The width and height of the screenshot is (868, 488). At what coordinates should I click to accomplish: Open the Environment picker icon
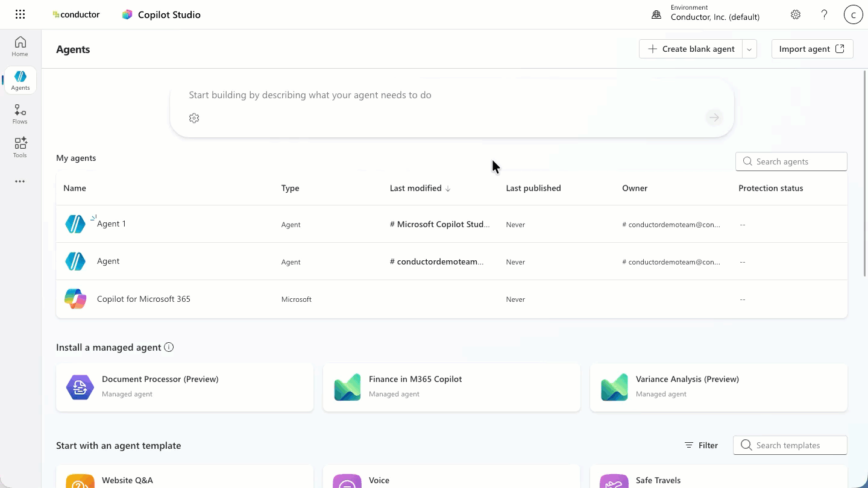tap(656, 14)
